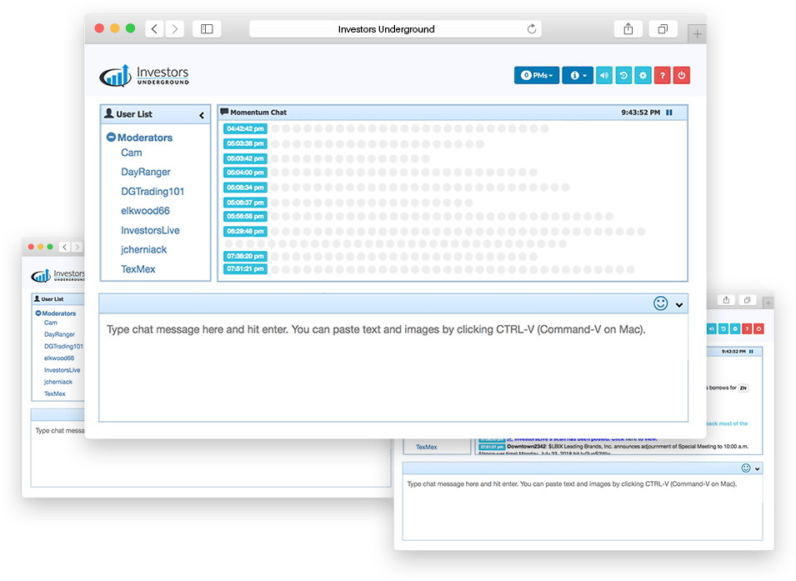Click the 07:51:21 pm timestamp in front window
The image size is (796, 581).
(x=245, y=268)
